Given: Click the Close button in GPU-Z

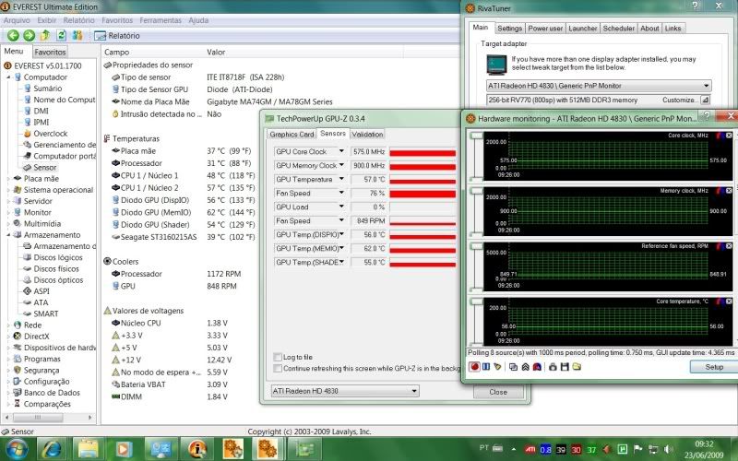Looking at the screenshot, I should (498, 392).
